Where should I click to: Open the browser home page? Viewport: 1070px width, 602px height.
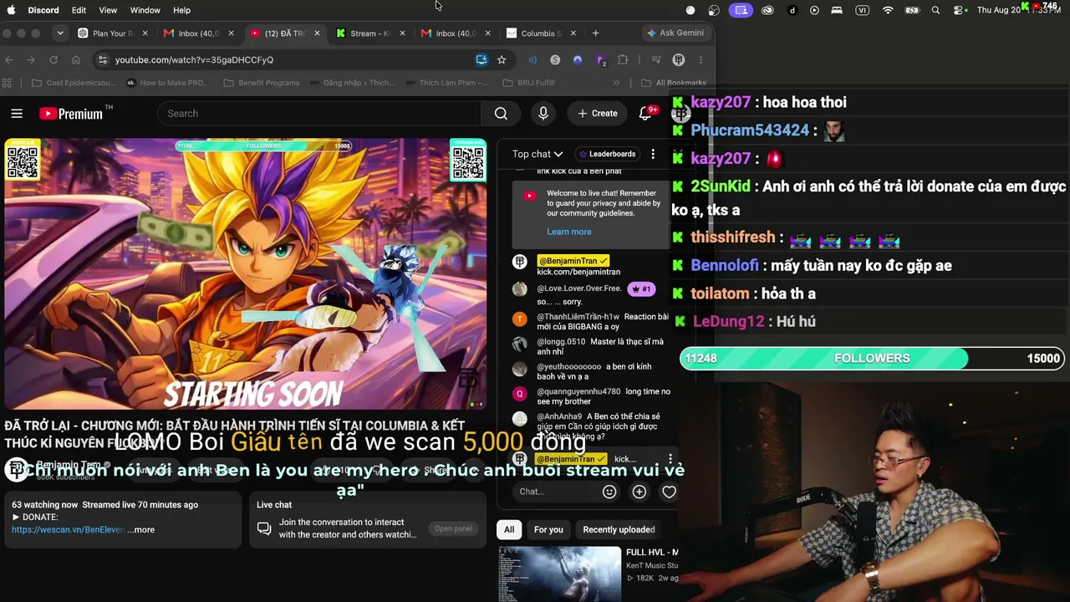76,60
